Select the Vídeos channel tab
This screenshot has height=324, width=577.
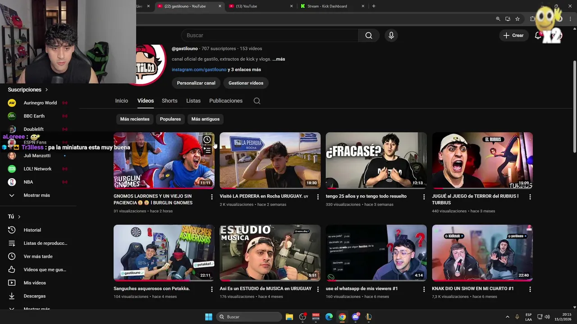(146, 101)
